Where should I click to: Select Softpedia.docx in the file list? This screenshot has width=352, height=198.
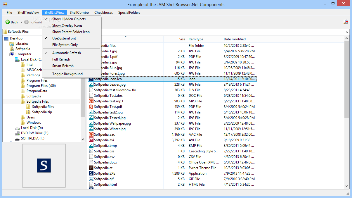pos(105,162)
